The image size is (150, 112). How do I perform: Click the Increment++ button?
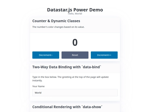tap(104, 55)
